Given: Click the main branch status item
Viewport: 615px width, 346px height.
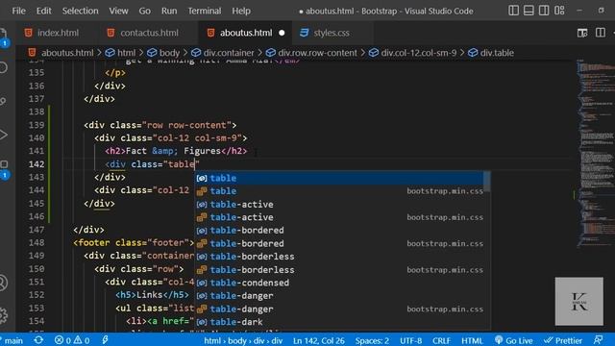Looking at the screenshot, I should pos(12,340).
